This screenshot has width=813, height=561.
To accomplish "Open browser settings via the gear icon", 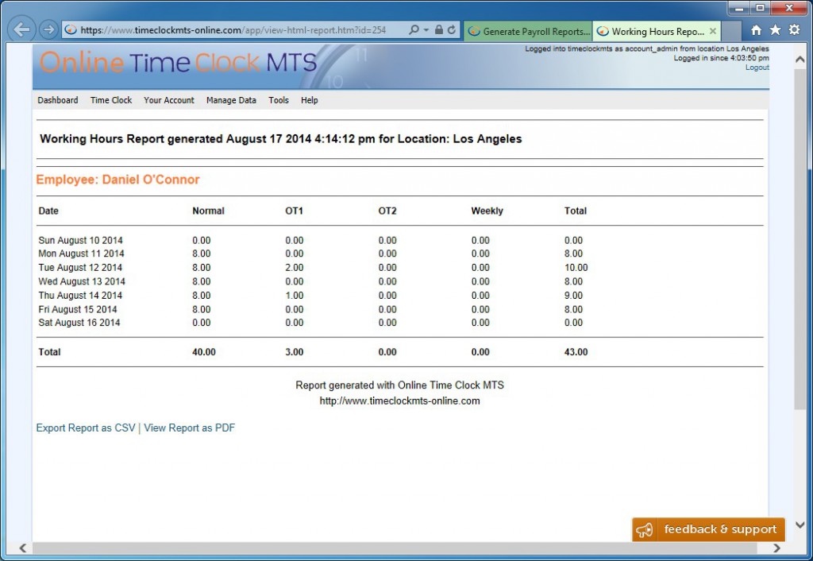I will 793,29.
